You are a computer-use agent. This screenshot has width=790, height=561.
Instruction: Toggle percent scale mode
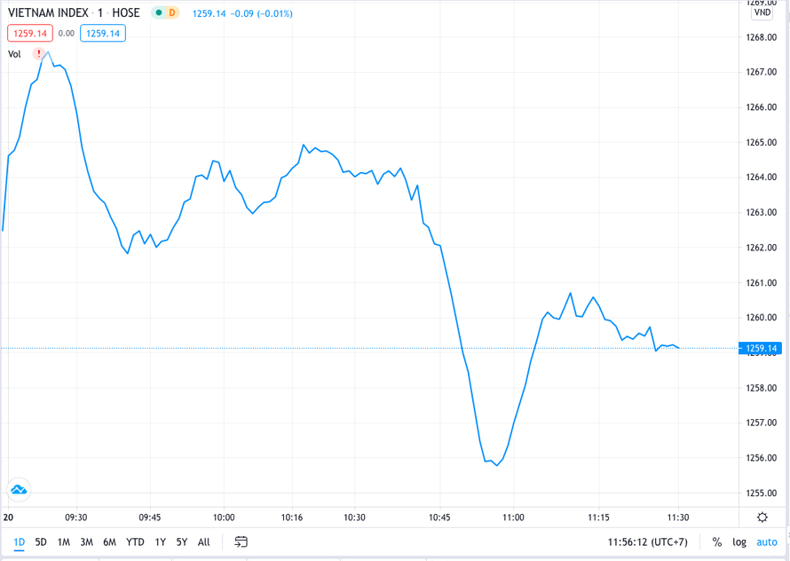[716, 541]
